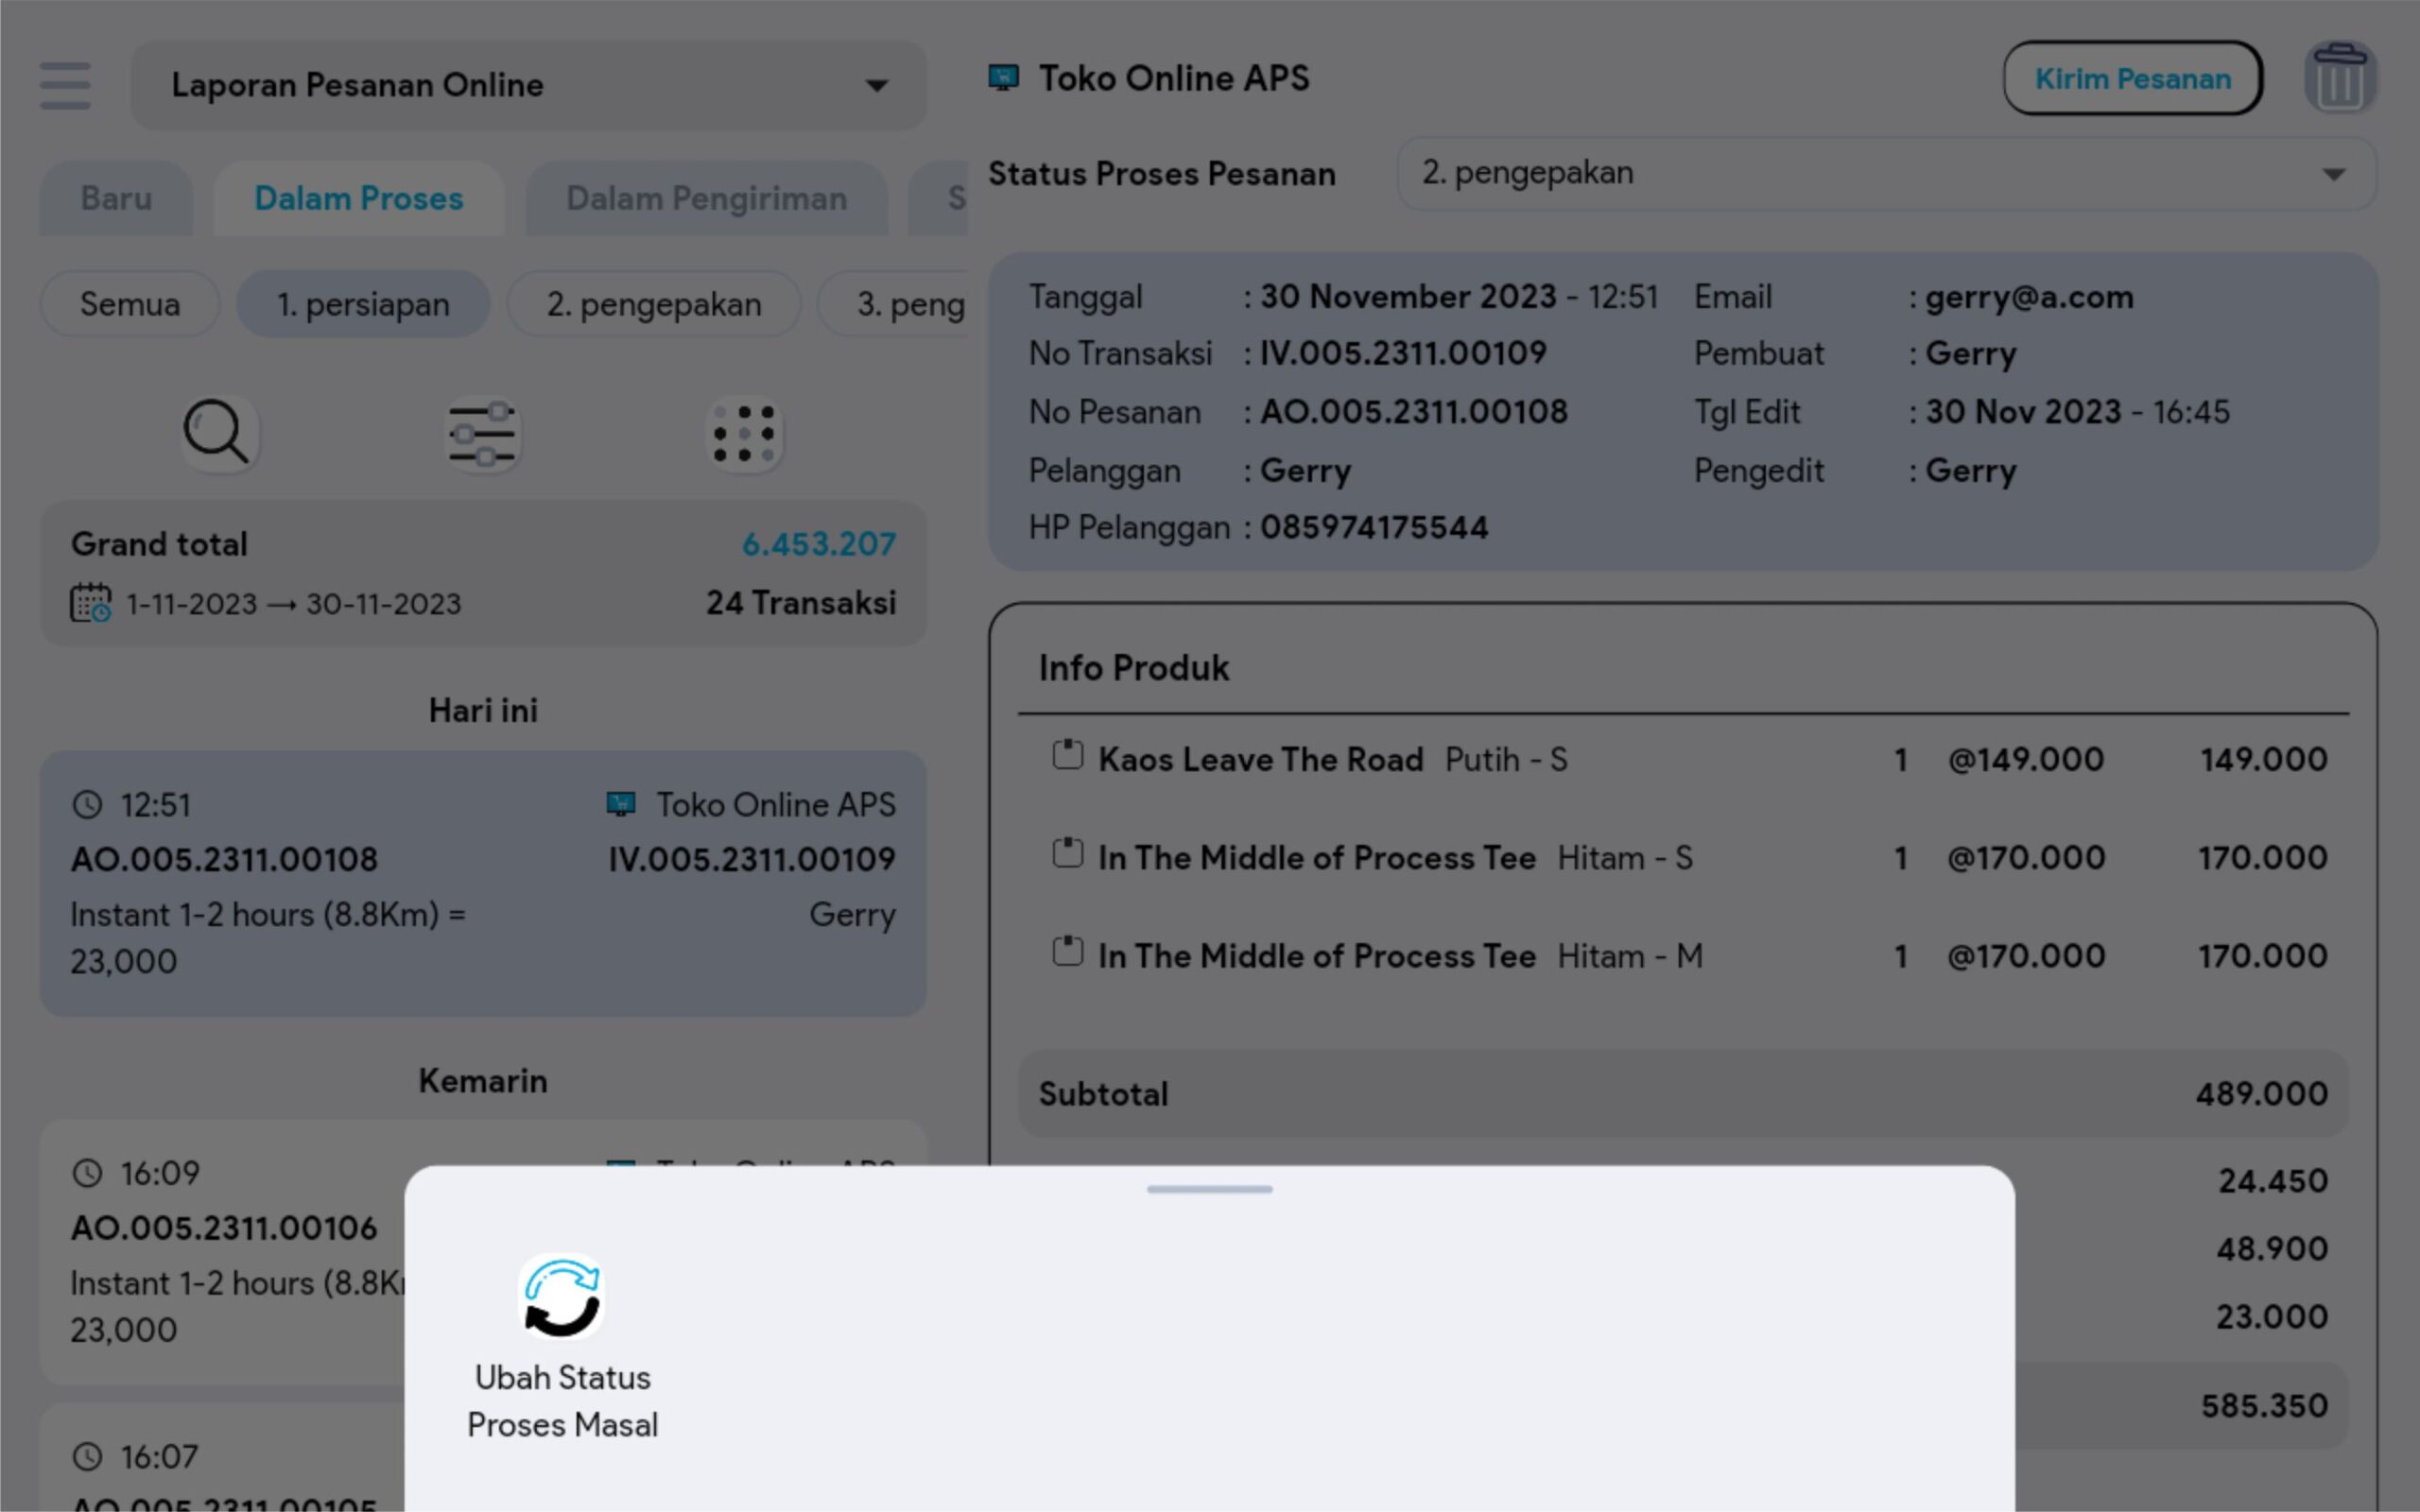Check the Kaos Leave The Road item box

pos(1067,755)
